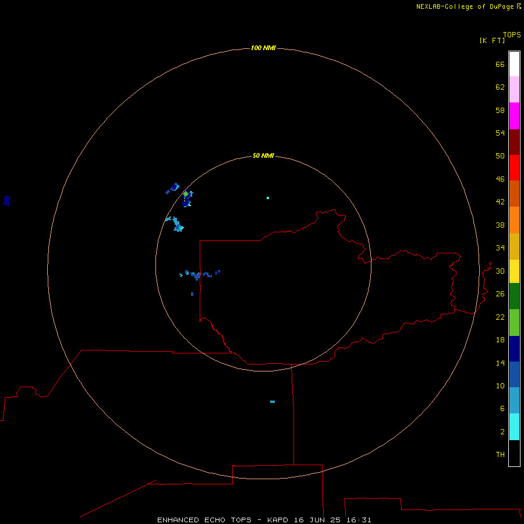This screenshot has width=524, height=524.
Task: Click the 42 legend value
Action: [500, 201]
